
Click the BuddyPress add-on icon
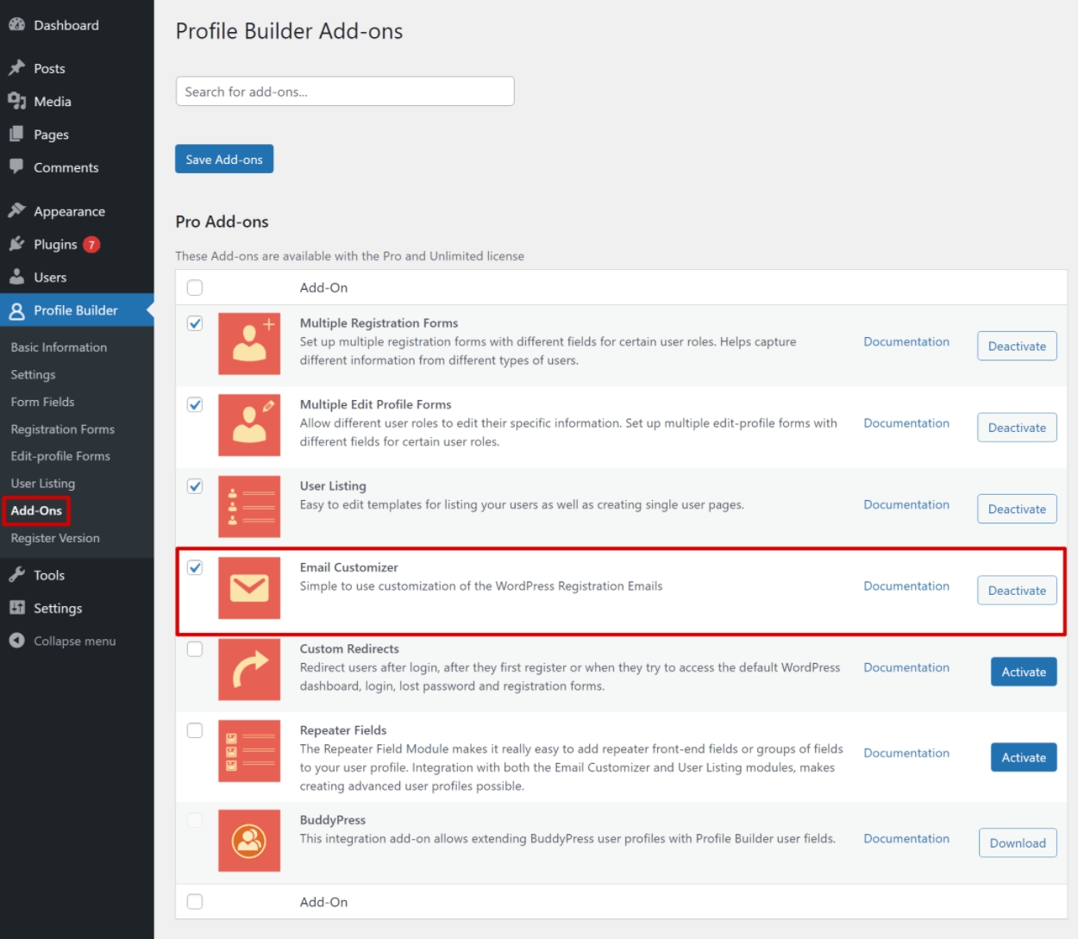click(249, 841)
